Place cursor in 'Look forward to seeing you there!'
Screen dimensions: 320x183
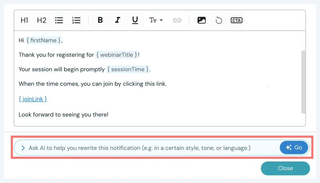point(63,115)
